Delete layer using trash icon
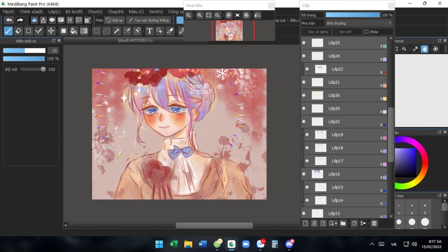 (374, 224)
